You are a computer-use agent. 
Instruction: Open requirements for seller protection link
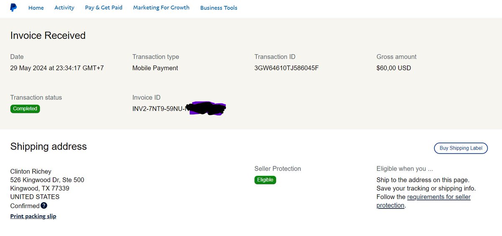click(x=423, y=201)
